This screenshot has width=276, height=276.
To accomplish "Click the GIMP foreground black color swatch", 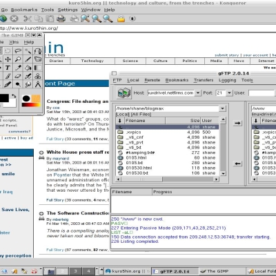I will pos(4,98).
